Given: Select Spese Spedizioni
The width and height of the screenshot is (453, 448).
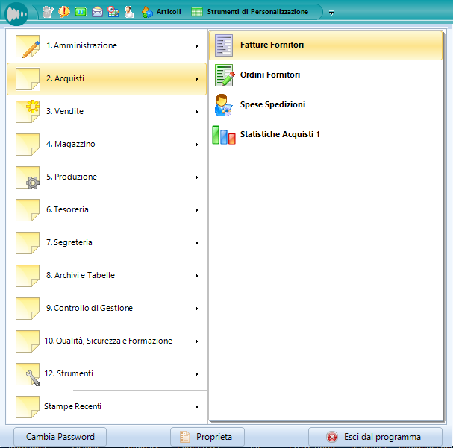Looking at the screenshot, I should coord(272,105).
